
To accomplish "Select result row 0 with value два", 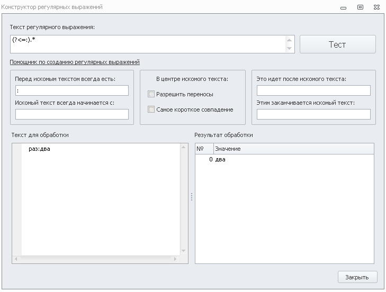I will click(284, 159).
